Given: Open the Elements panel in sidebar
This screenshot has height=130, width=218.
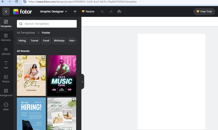Looking at the screenshot, I should (6, 37).
